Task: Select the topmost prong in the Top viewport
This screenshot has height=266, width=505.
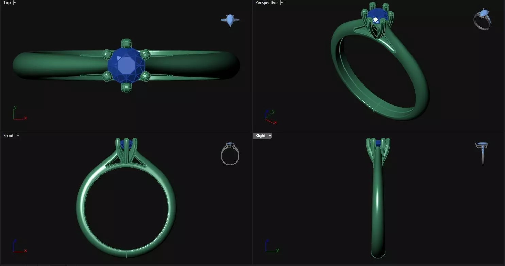Action: click(x=126, y=43)
